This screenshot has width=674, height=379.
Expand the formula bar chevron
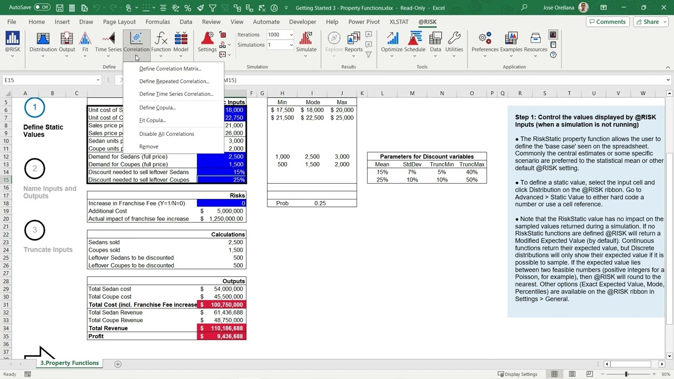tap(668, 80)
